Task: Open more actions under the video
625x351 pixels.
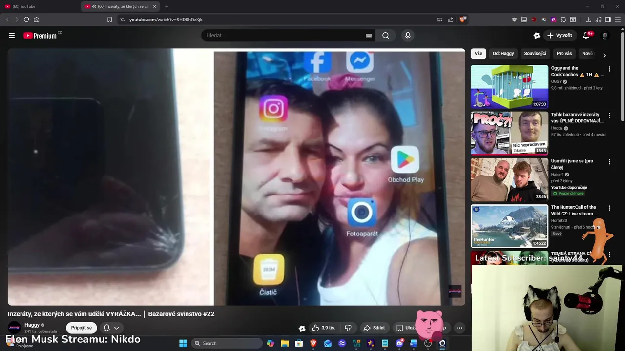Action: 459,328
